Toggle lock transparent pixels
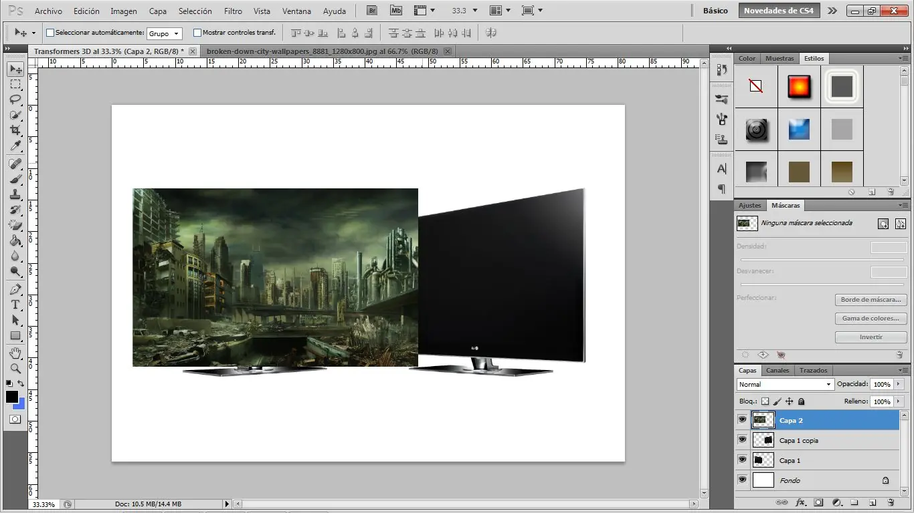This screenshot has height=513, width=914. (x=765, y=401)
